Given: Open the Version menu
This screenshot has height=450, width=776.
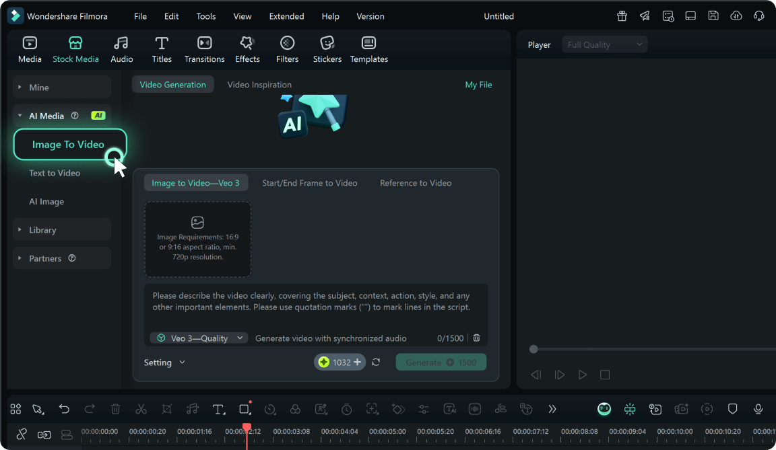Looking at the screenshot, I should [x=370, y=16].
